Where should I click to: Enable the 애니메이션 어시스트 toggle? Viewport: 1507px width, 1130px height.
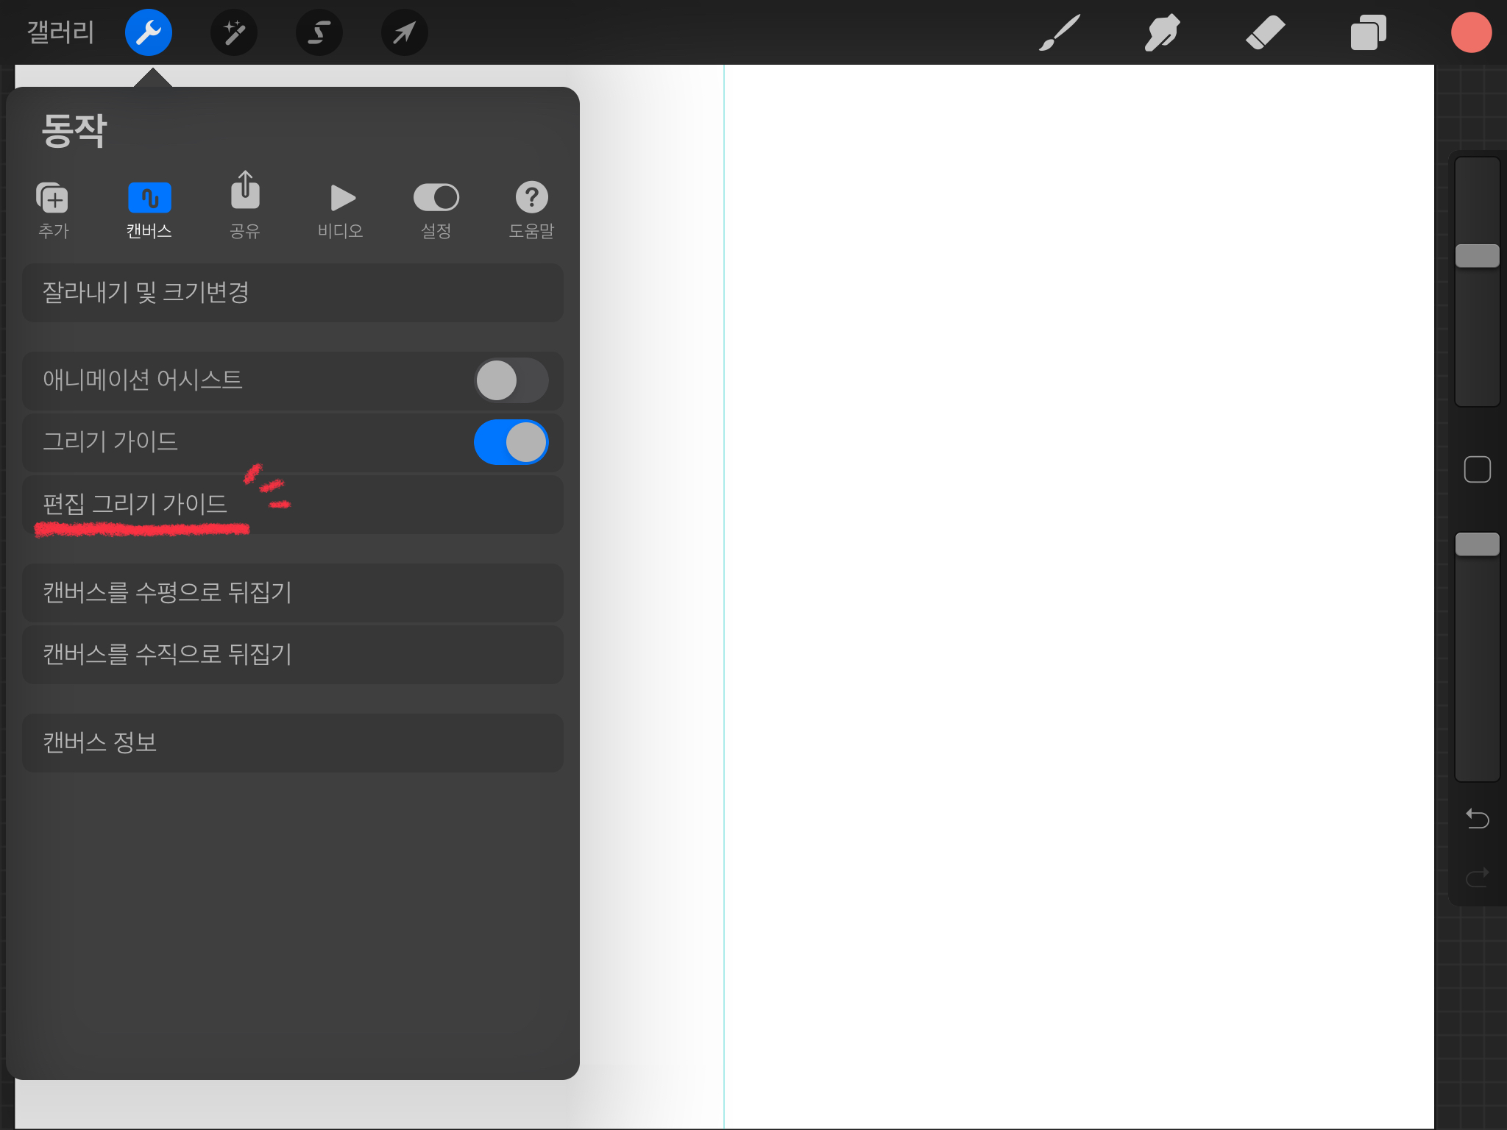(x=511, y=380)
